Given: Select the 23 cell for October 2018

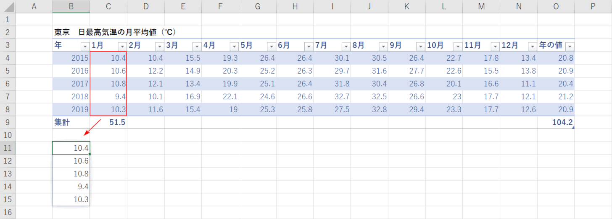Looking at the screenshot, I should [x=444, y=97].
